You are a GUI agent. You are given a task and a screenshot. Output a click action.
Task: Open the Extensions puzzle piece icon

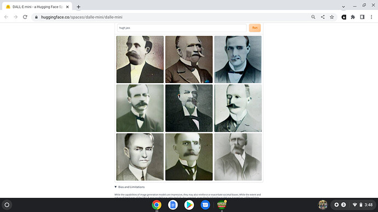(353, 17)
